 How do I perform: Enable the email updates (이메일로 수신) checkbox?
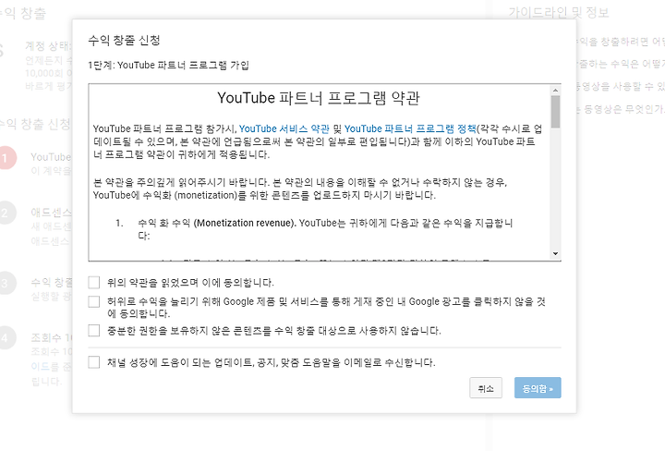93,362
